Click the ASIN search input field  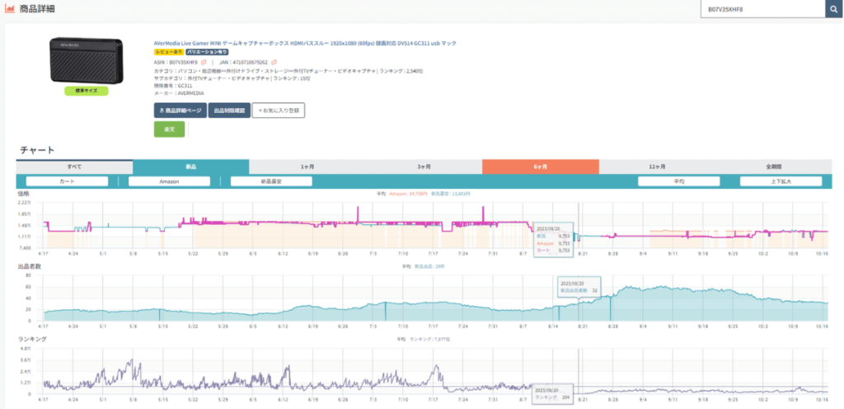point(762,9)
